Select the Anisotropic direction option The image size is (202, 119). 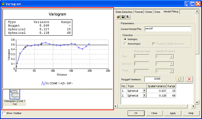point(125,44)
